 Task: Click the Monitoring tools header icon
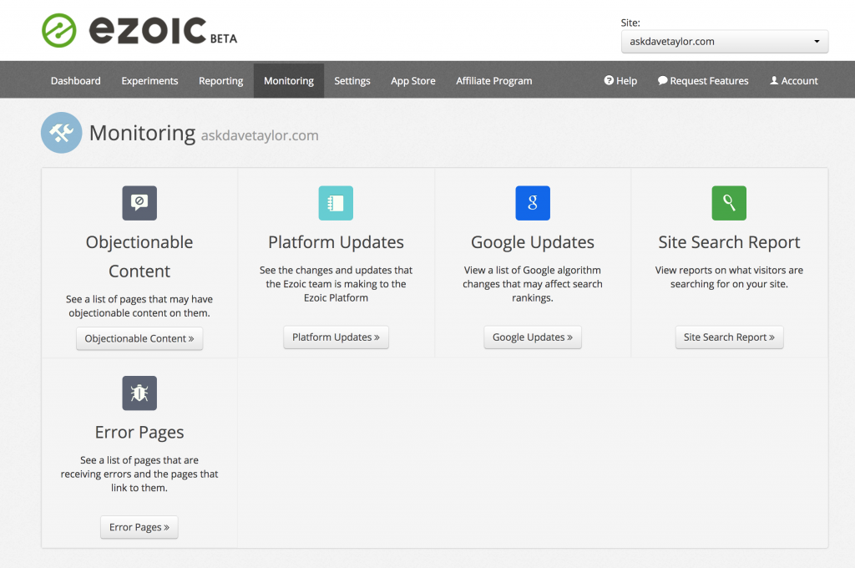pyautogui.click(x=62, y=133)
